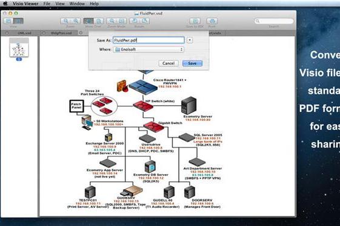Select the Move tool icon
The width and height of the screenshot is (340, 226).
[88, 21]
